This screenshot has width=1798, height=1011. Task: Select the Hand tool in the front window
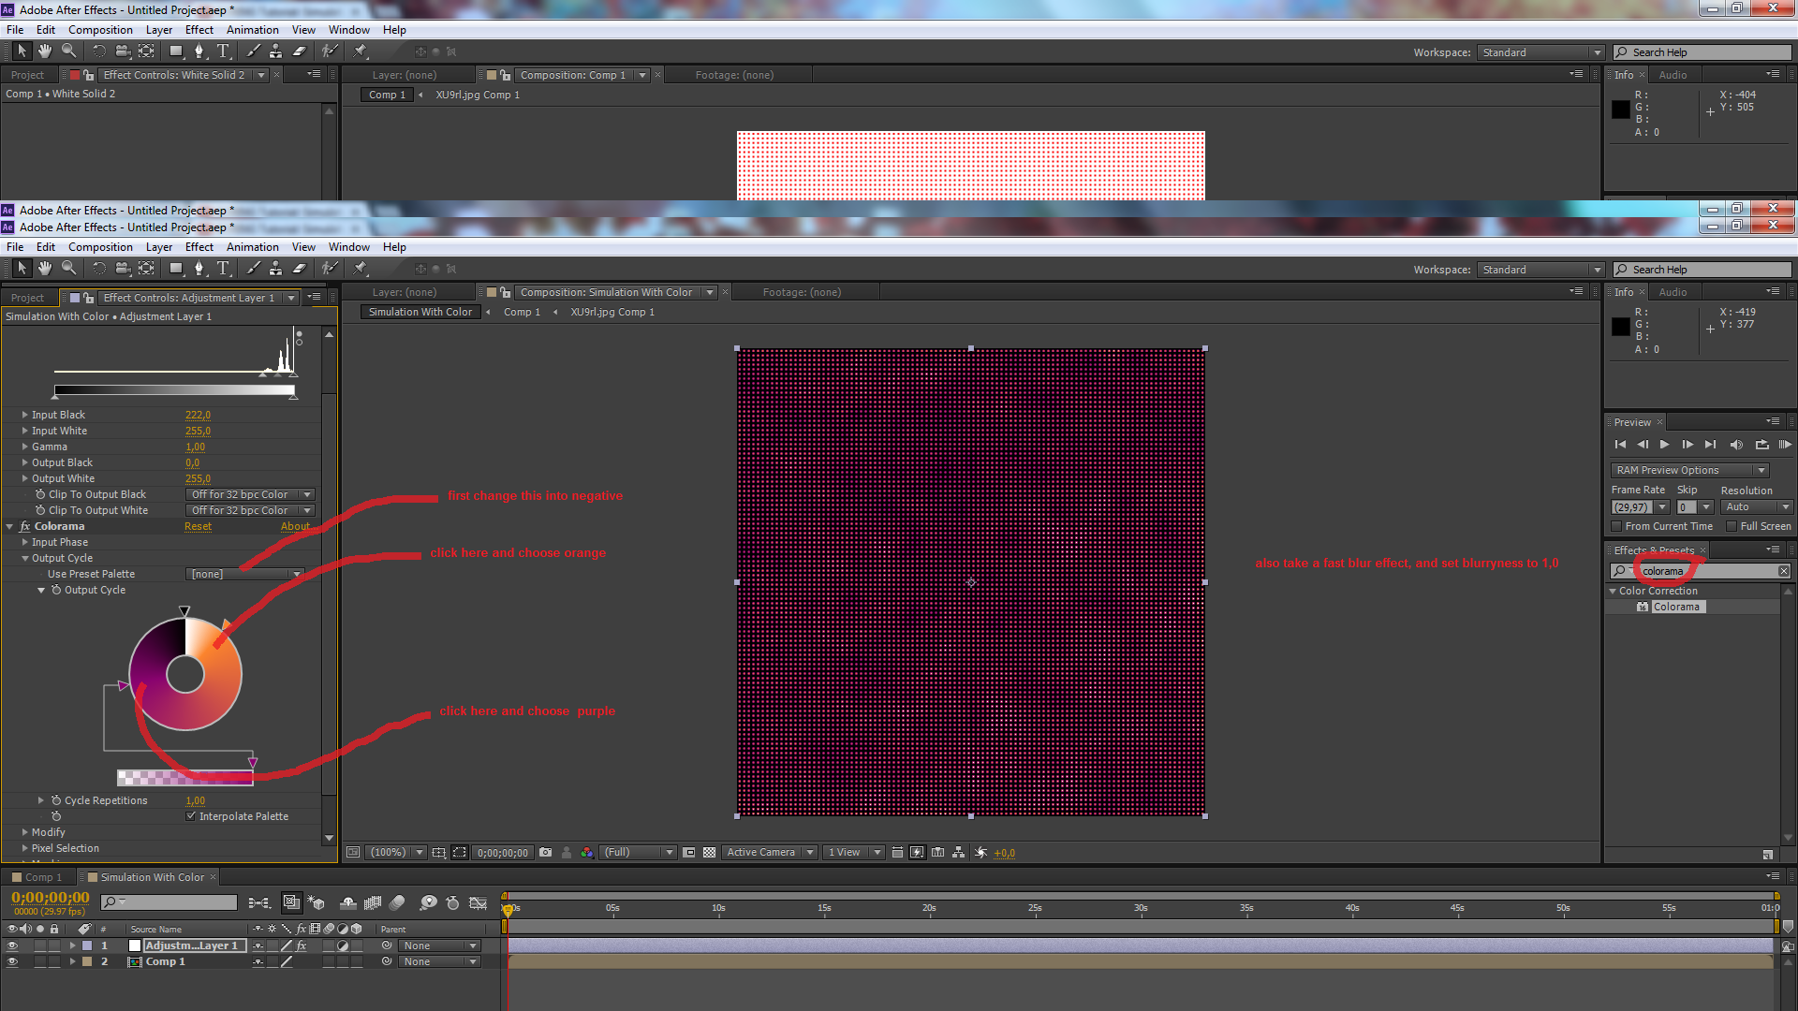(x=44, y=269)
